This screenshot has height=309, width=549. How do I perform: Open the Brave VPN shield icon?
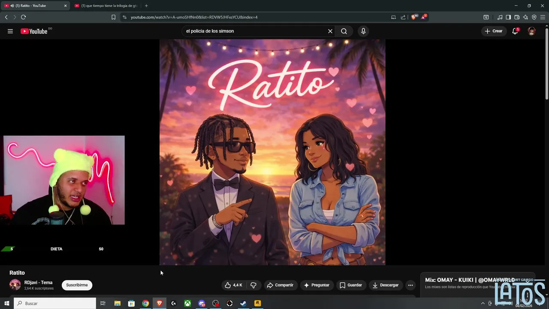pos(534,17)
